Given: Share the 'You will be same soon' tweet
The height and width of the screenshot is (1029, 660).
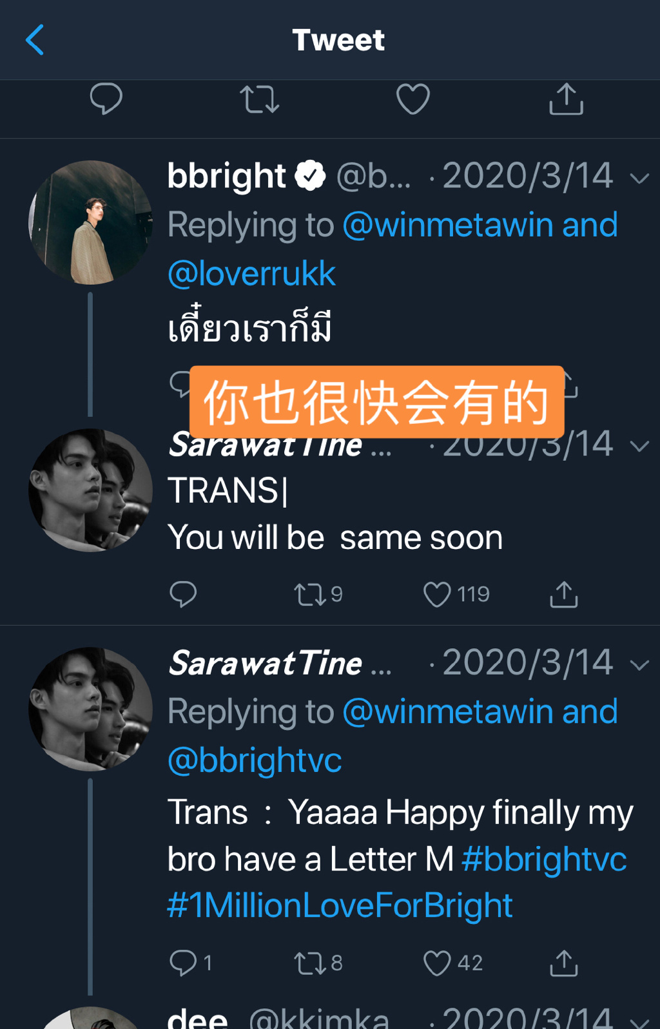Looking at the screenshot, I should coord(563,594).
